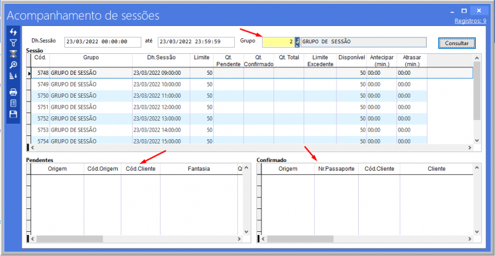The width and height of the screenshot is (495, 256).
Task: Open the filter funnel tool
Action: click(13, 43)
